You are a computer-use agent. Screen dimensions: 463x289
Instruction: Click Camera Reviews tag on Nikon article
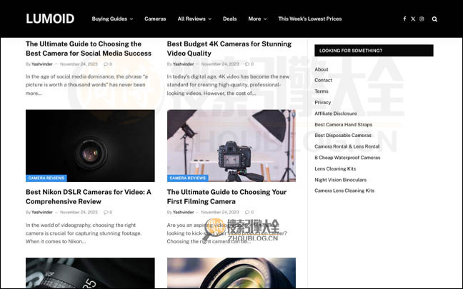(46, 178)
